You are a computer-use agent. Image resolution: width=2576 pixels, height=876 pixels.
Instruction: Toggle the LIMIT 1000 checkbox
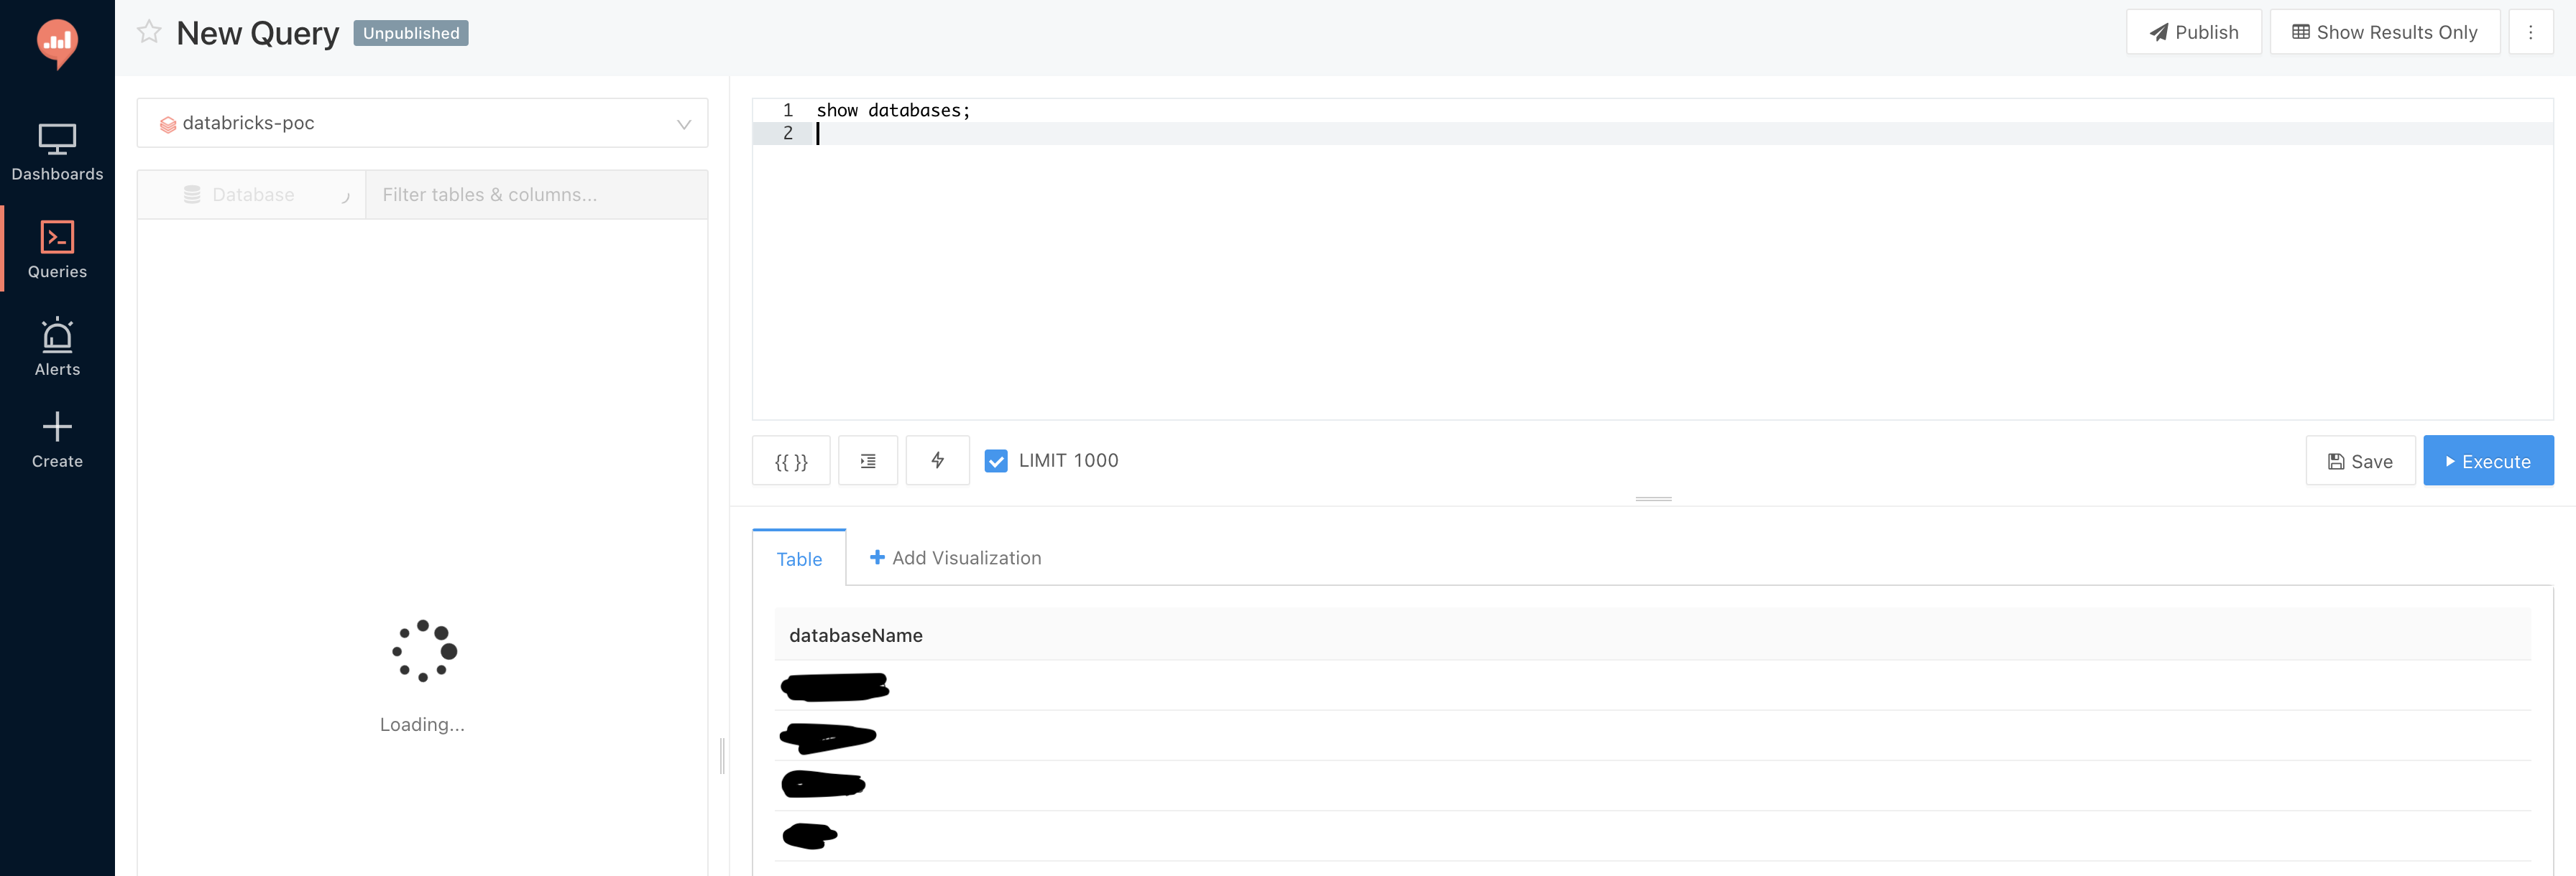tap(996, 460)
